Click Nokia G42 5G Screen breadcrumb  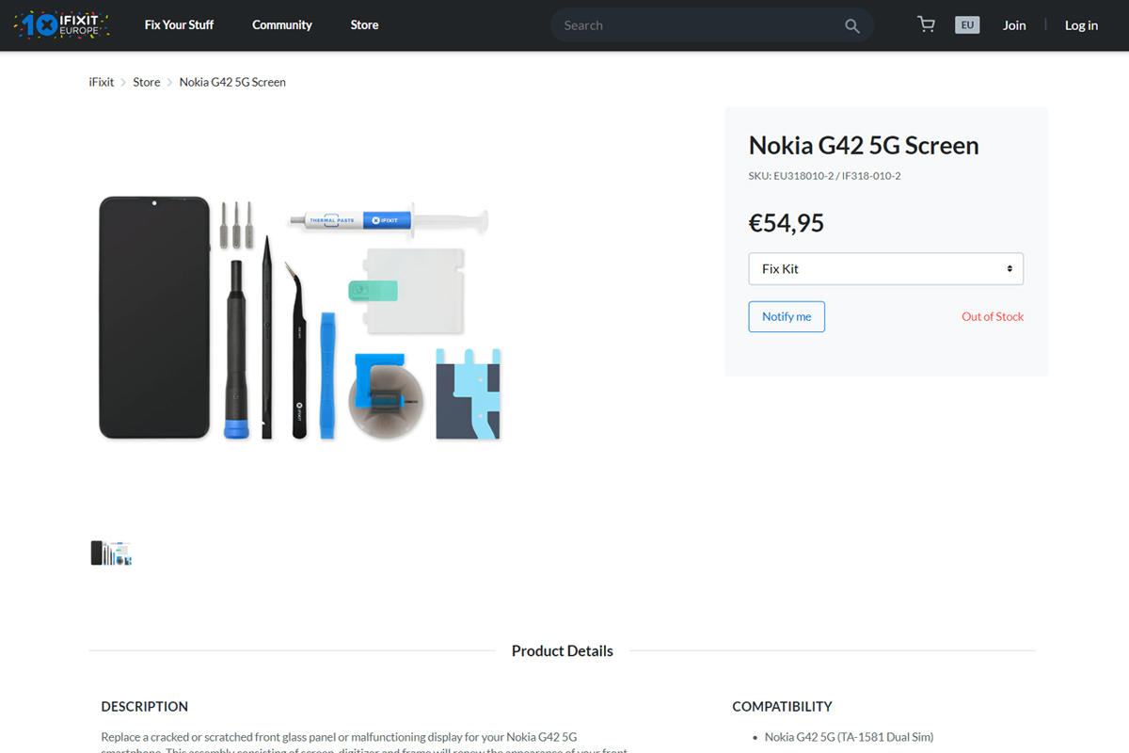pos(232,83)
